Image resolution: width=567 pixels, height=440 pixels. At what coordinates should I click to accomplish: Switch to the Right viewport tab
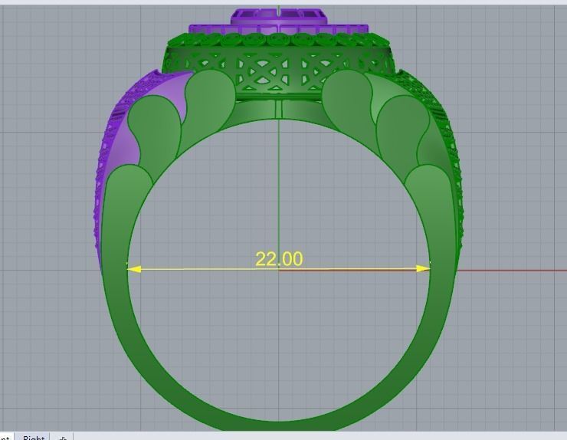pyautogui.click(x=33, y=437)
